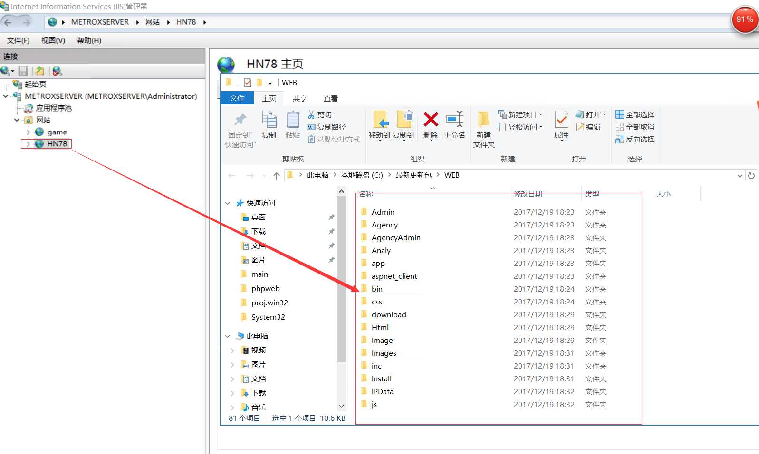Click the Rename icon
The image size is (759, 454).
455,119
